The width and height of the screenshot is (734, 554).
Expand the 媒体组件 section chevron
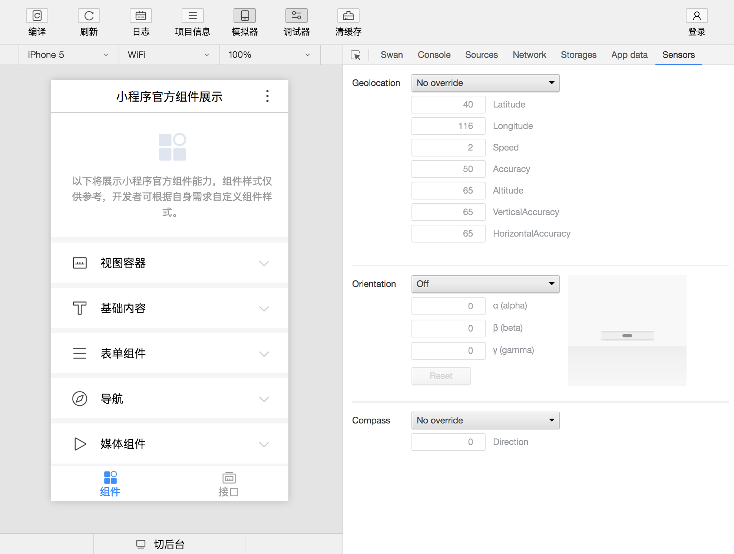coord(264,444)
